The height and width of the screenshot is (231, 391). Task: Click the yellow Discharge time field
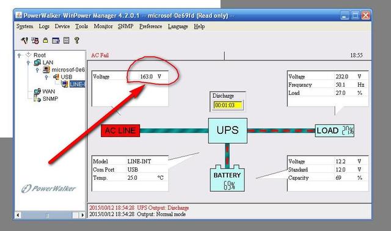click(228, 105)
